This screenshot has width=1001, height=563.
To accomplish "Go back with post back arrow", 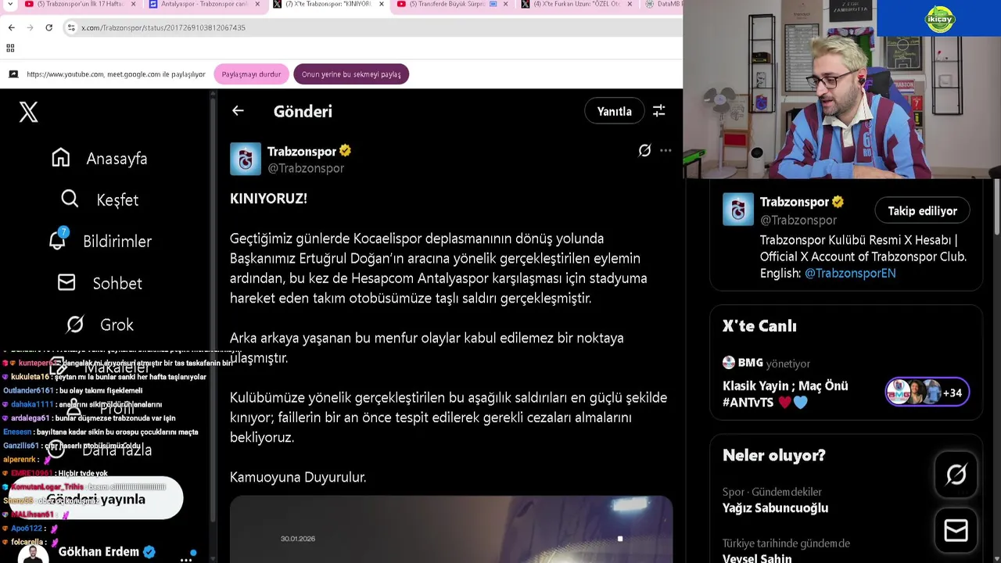I will click(238, 111).
